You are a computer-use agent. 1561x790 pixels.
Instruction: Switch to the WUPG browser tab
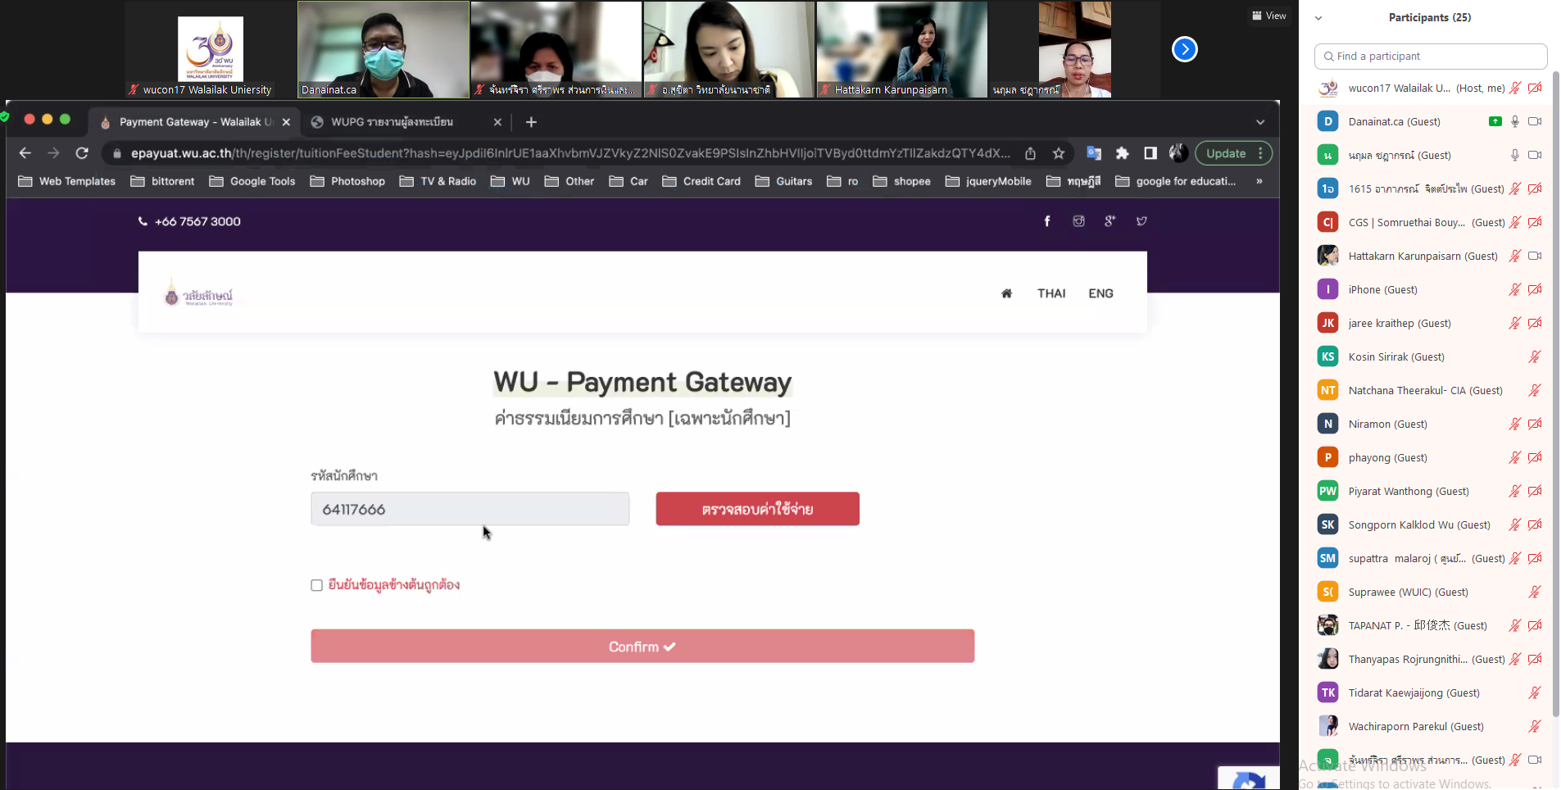(x=393, y=122)
